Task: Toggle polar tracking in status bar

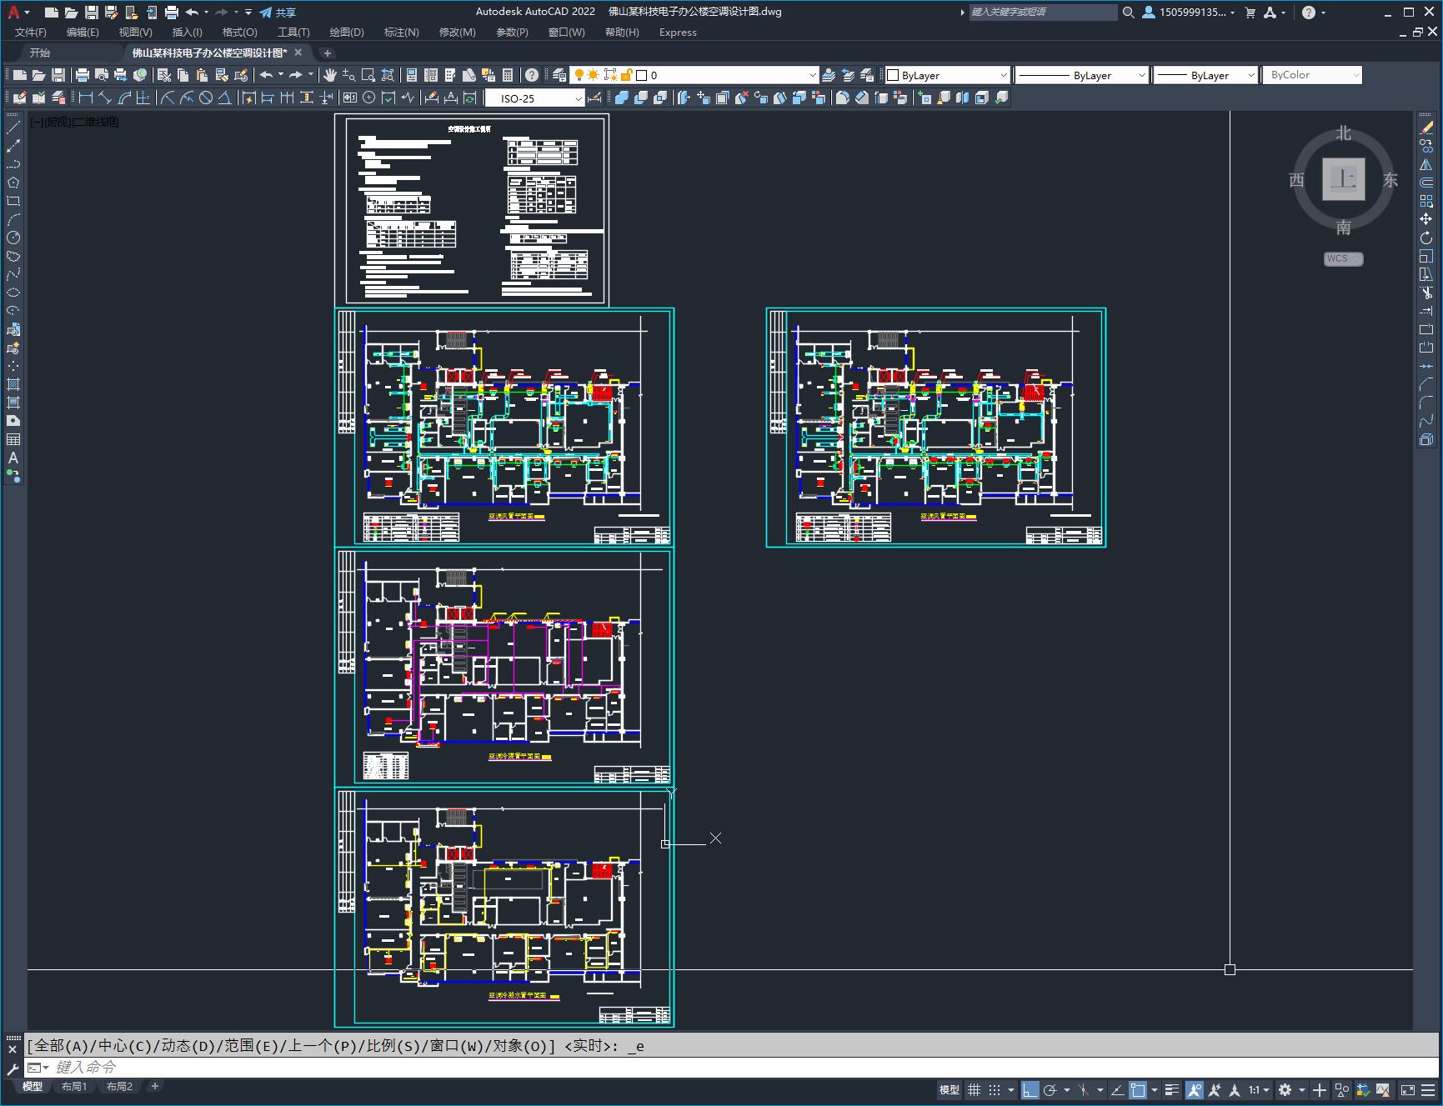Action: [x=1050, y=1089]
